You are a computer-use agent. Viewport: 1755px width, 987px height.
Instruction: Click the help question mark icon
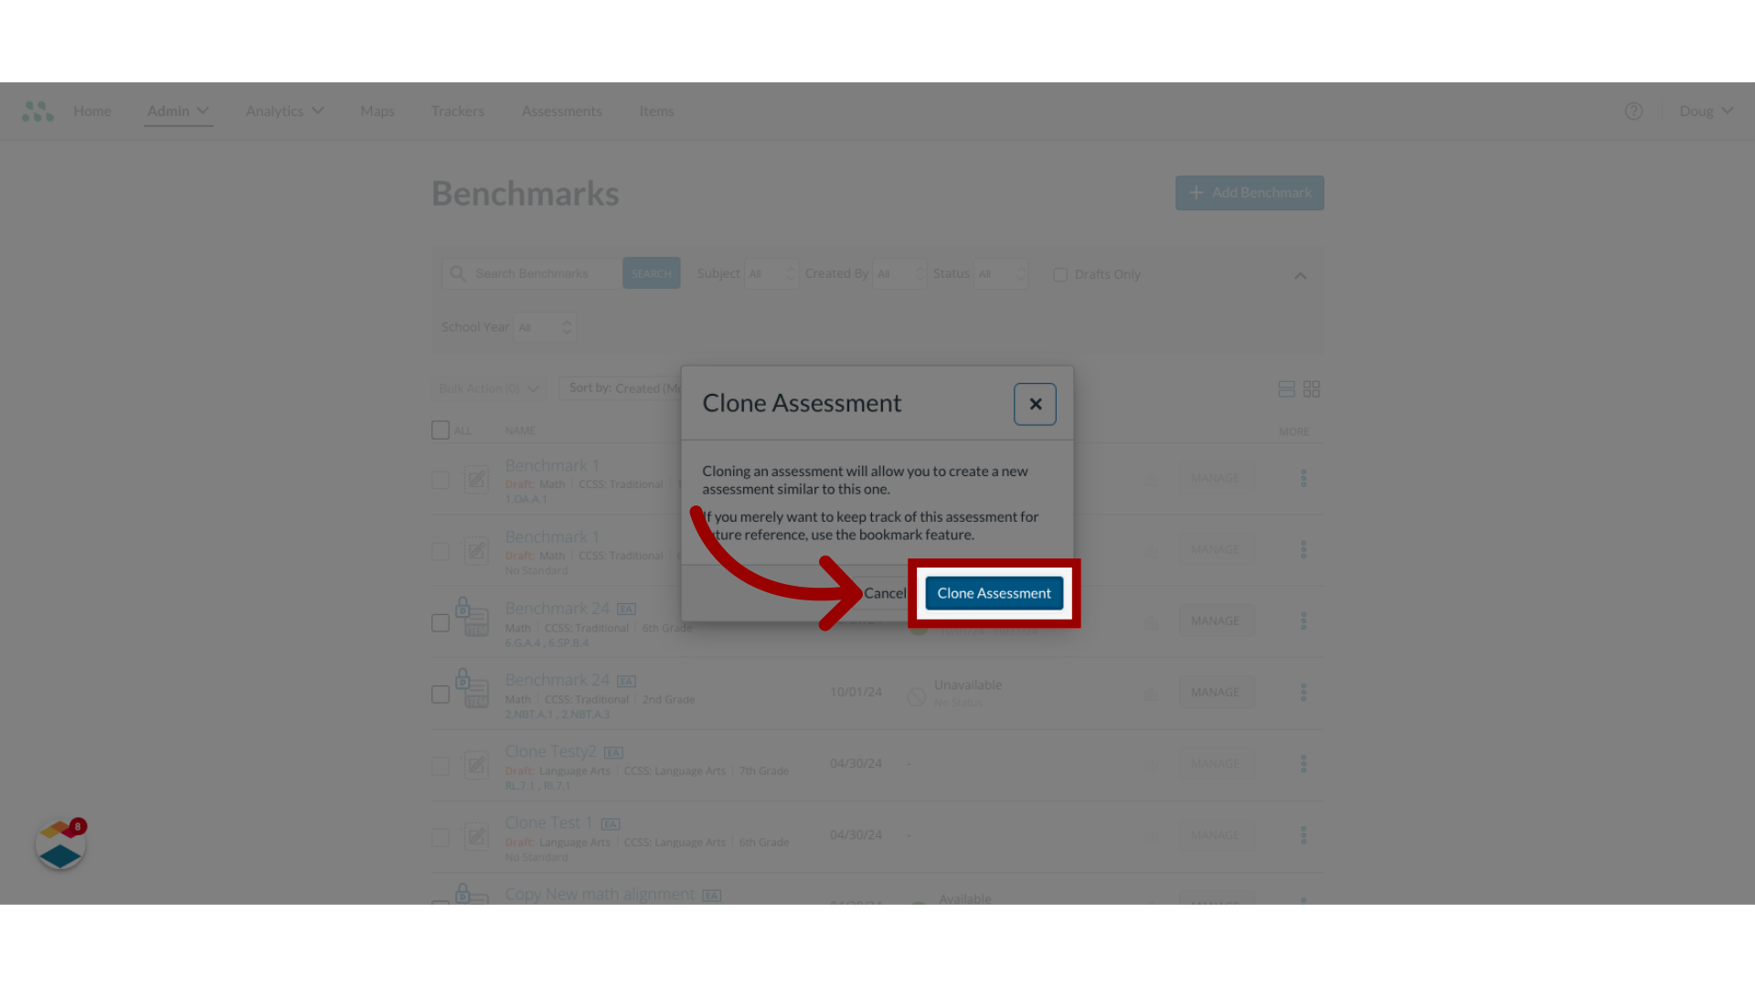coord(1633,111)
